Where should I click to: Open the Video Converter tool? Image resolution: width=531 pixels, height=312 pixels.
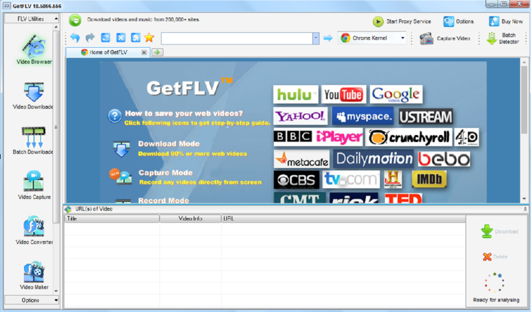coord(34,230)
